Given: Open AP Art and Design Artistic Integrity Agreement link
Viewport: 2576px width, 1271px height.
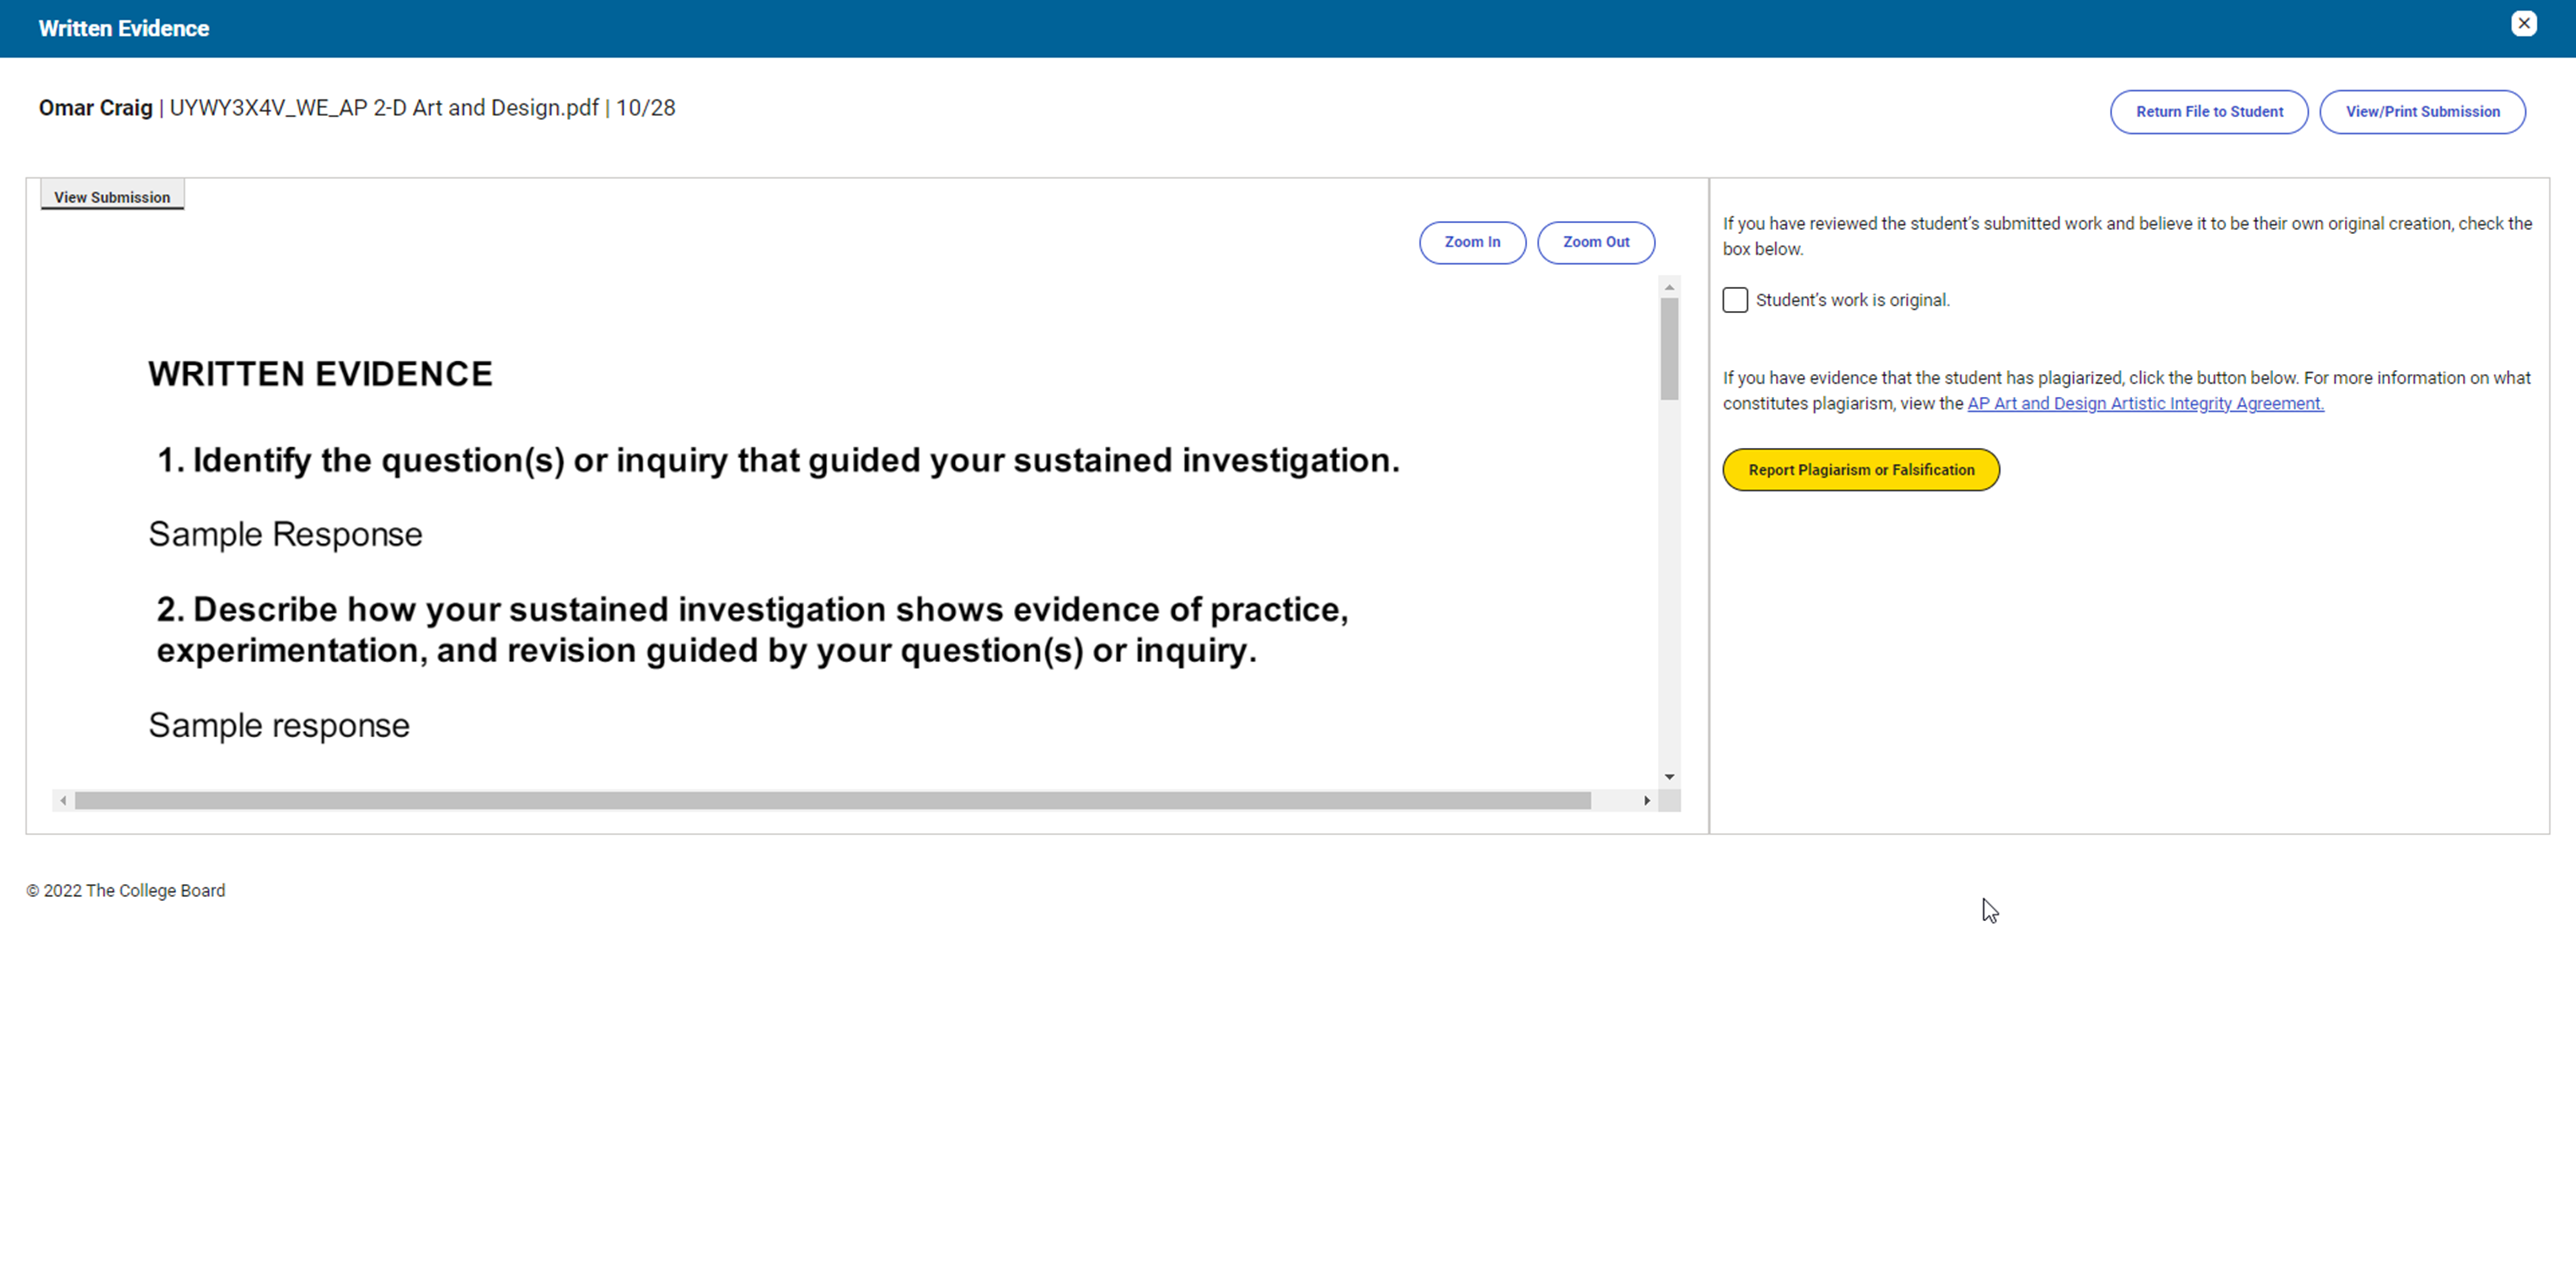Looking at the screenshot, I should 2145,403.
